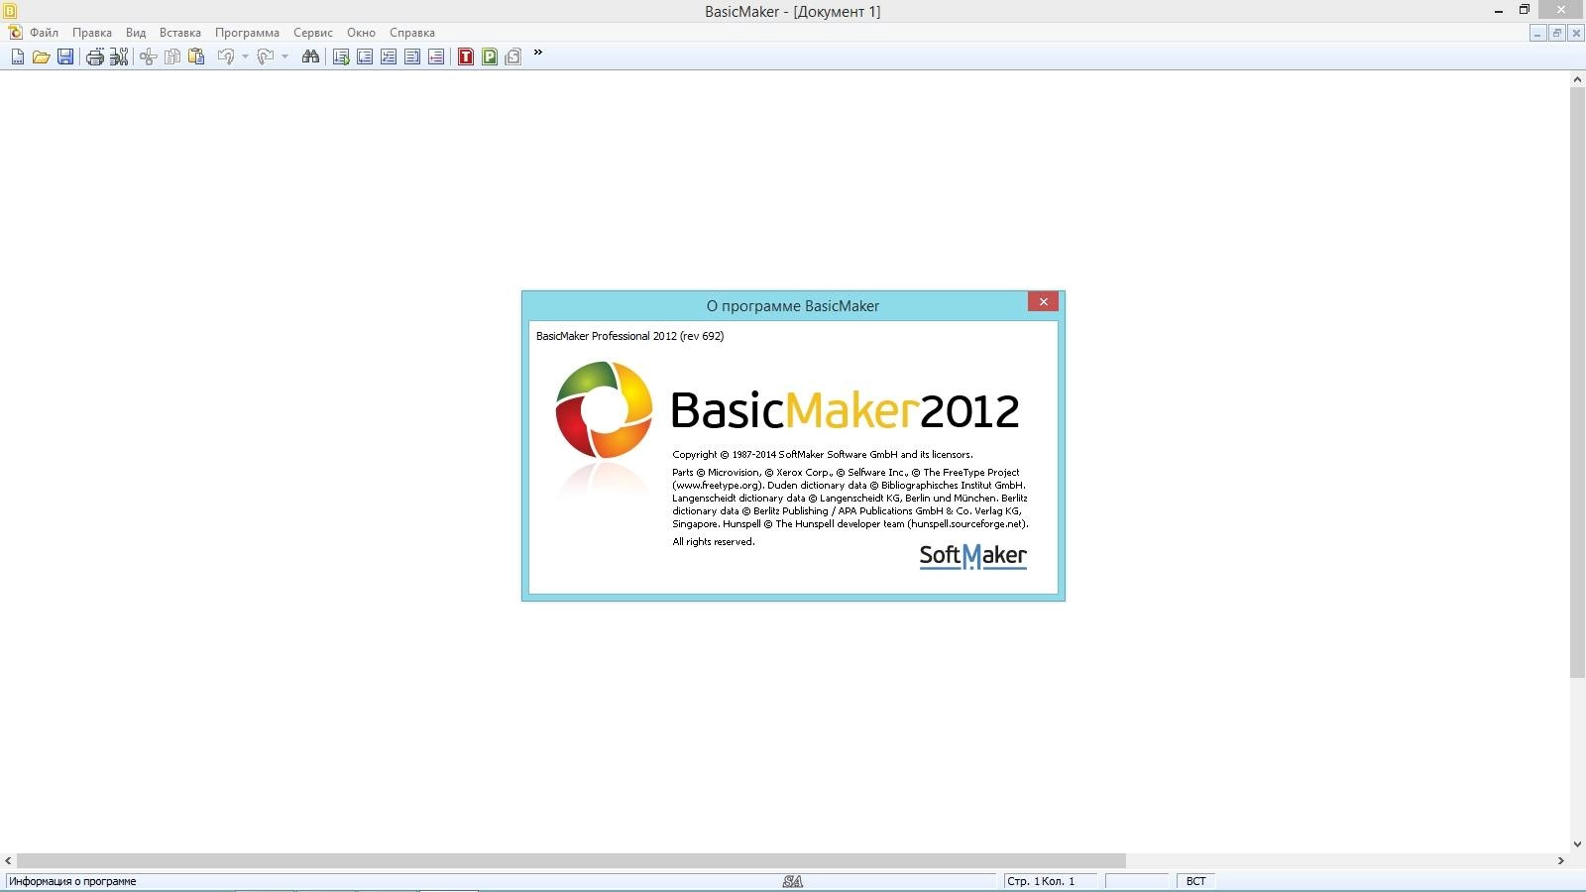
Task: Click the Copyright 1987-2014 SoftMaker line
Action: tap(822, 455)
